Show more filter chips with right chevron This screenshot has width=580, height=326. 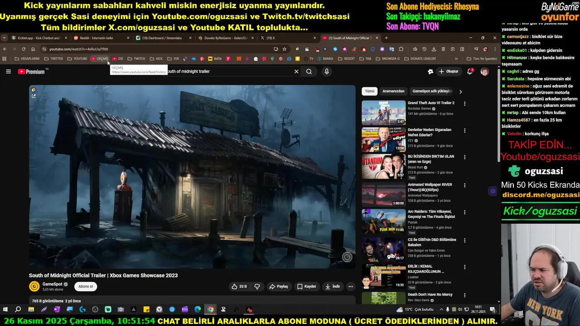(x=460, y=91)
